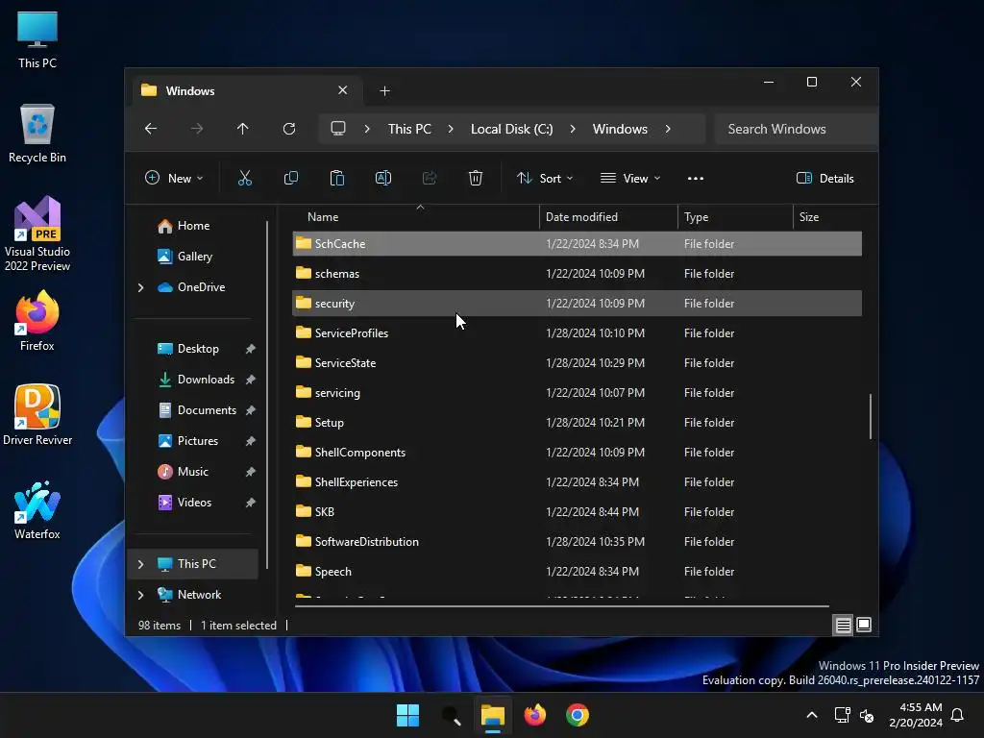Show hidden icons in system tray
Image resolution: width=984 pixels, height=738 pixels.
tap(811, 715)
